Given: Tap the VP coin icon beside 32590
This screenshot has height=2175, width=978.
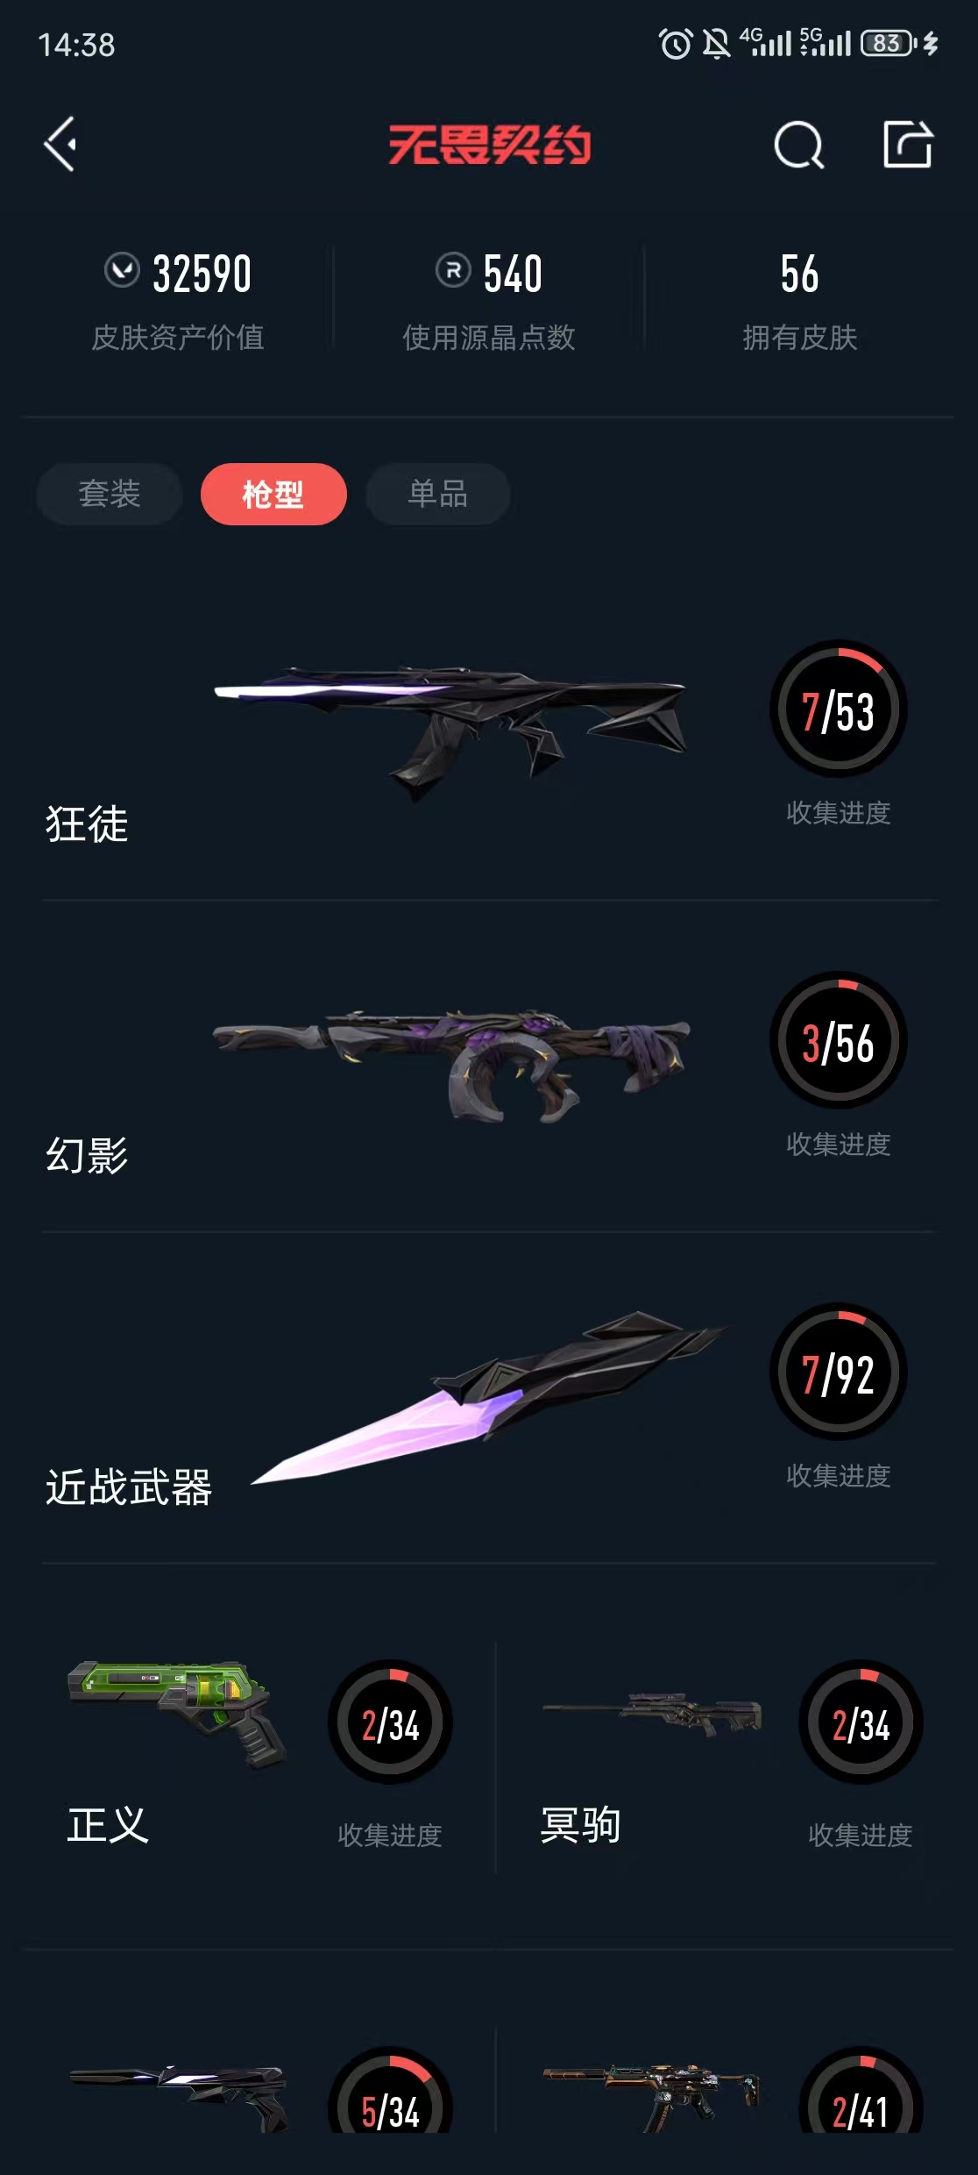Looking at the screenshot, I should pyautogui.click(x=122, y=270).
